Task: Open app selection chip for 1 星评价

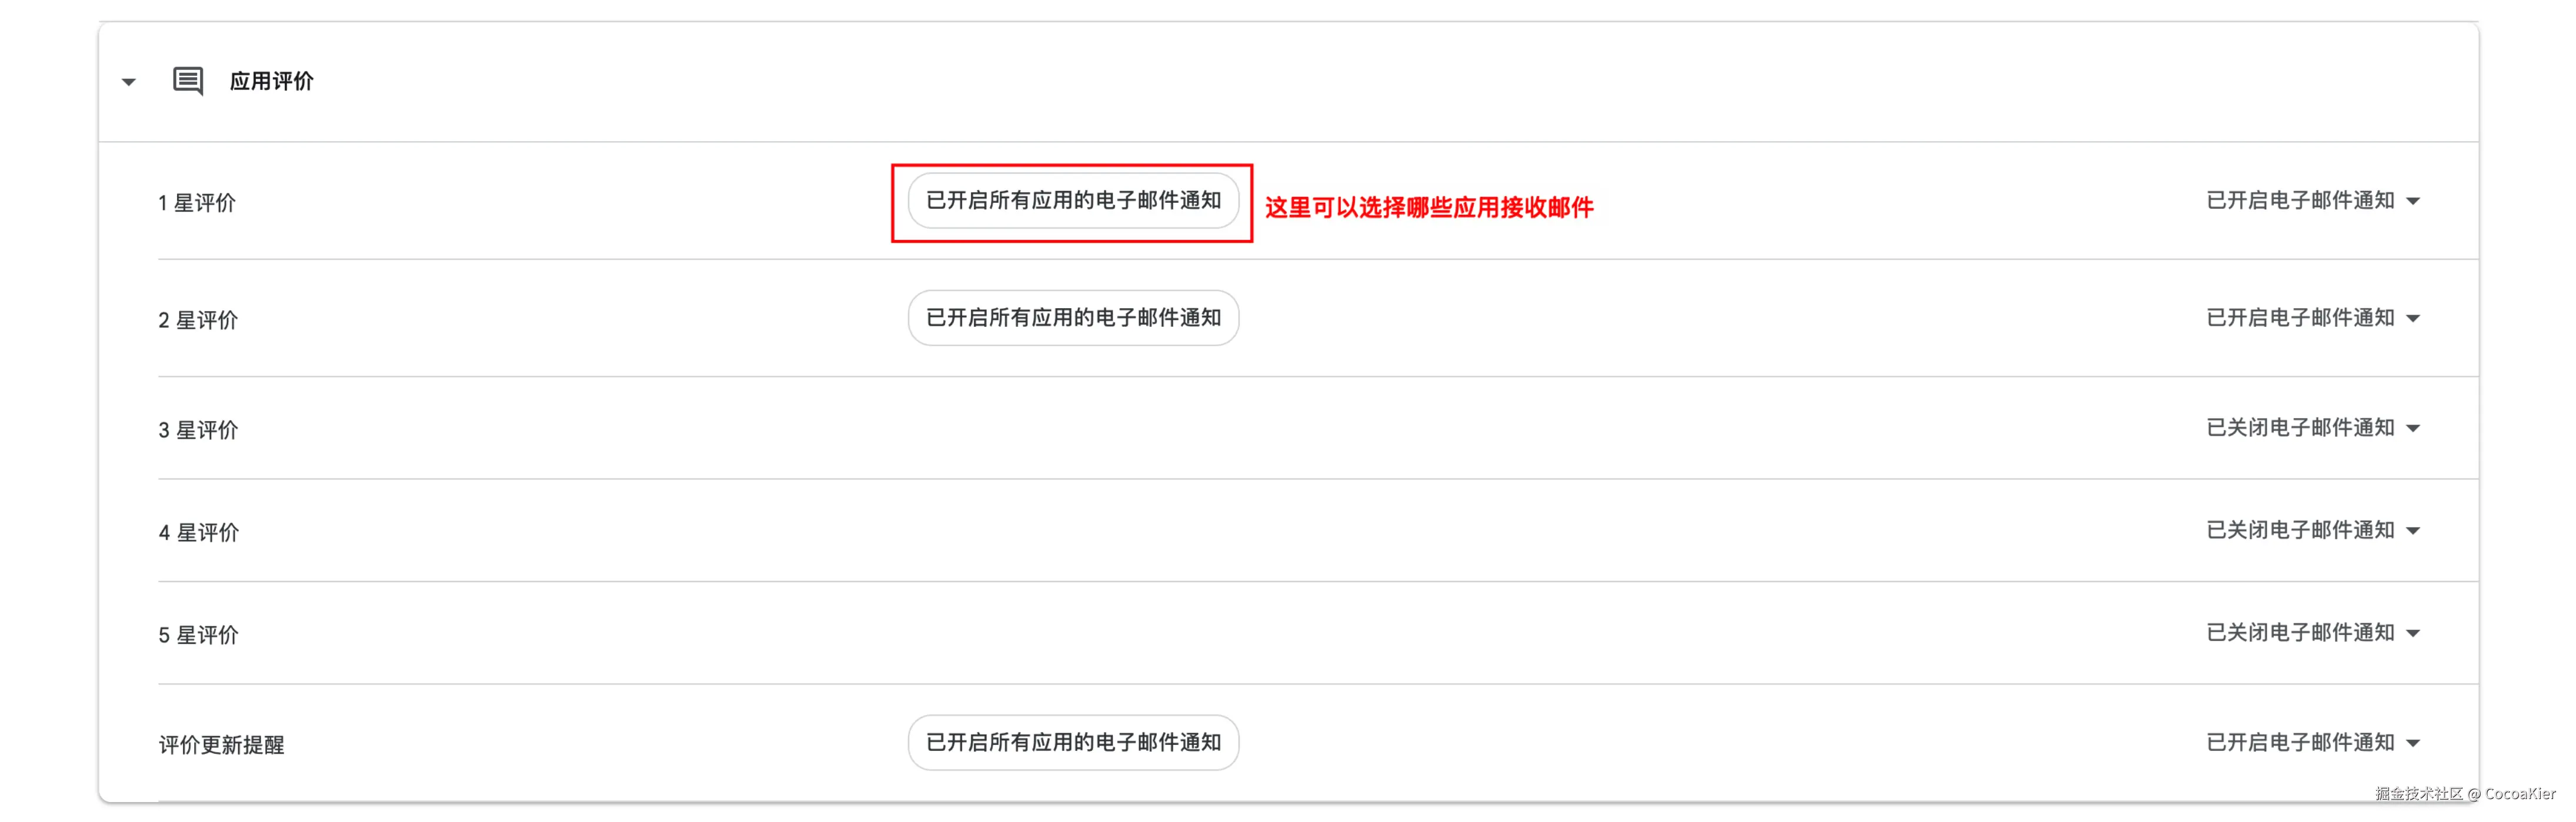Action: point(1073,201)
